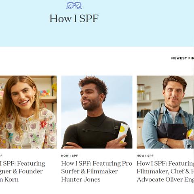The image size is (194, 194).
Task: Click How I SPF tag above Oliver article title
Action: 145,156
